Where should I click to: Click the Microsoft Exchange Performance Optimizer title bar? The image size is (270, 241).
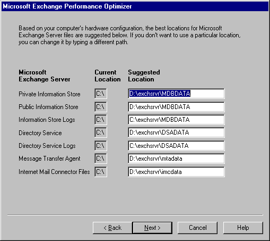135,6
